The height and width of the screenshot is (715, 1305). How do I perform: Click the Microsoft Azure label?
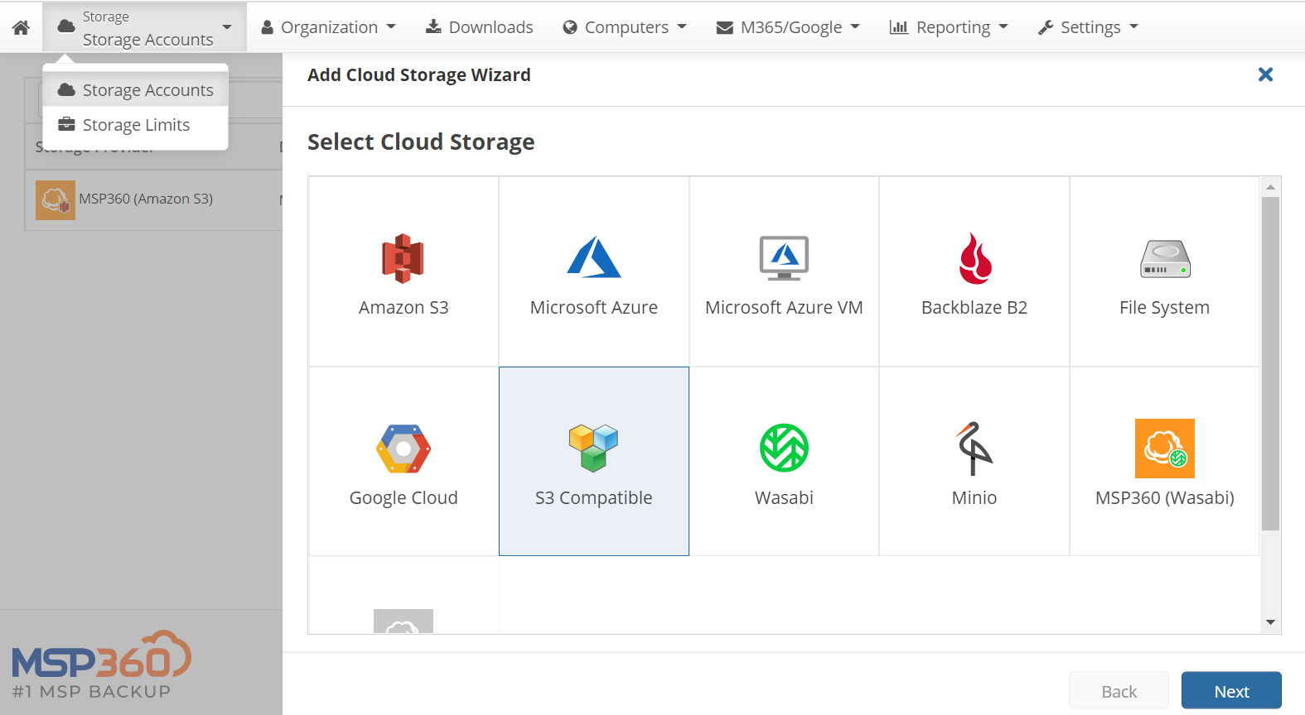point(593,308)
